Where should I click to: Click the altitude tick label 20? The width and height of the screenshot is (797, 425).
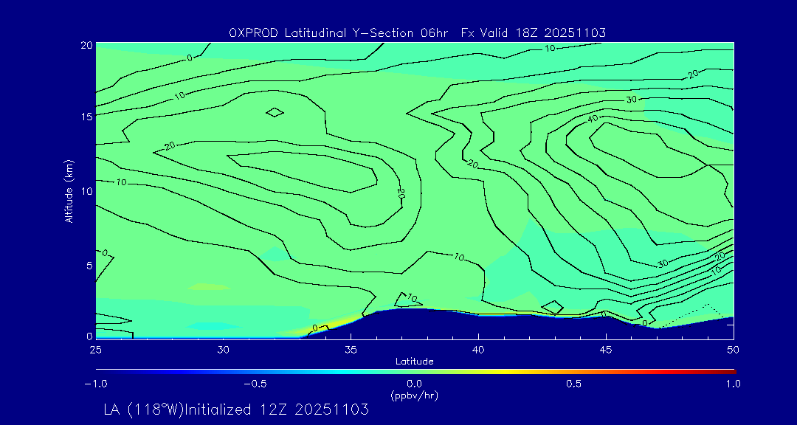(85, 45)
